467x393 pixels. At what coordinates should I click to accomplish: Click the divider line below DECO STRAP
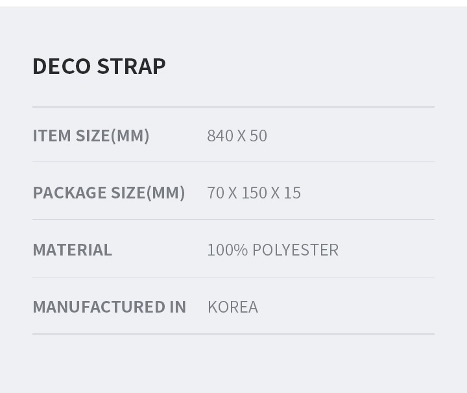click(x=233, y=107)
